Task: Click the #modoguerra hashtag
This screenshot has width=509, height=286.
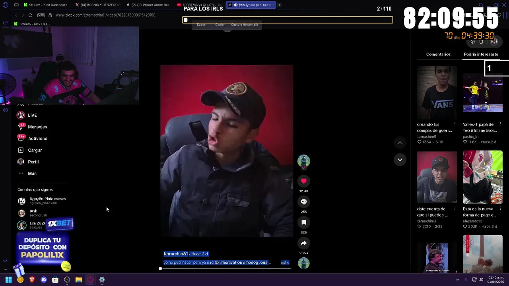Action: (255, 263)
